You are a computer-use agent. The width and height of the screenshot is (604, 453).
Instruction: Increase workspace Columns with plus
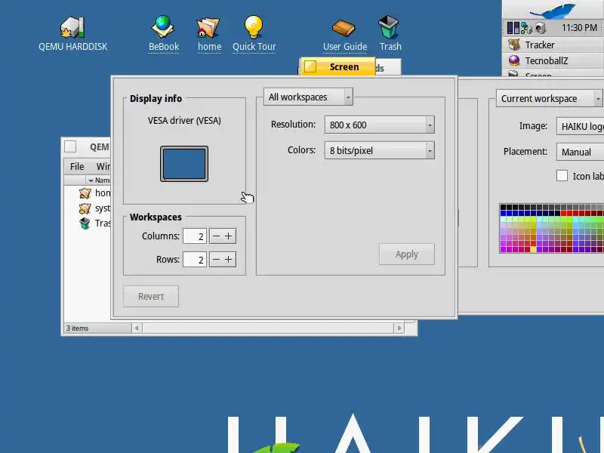(229, 236)
